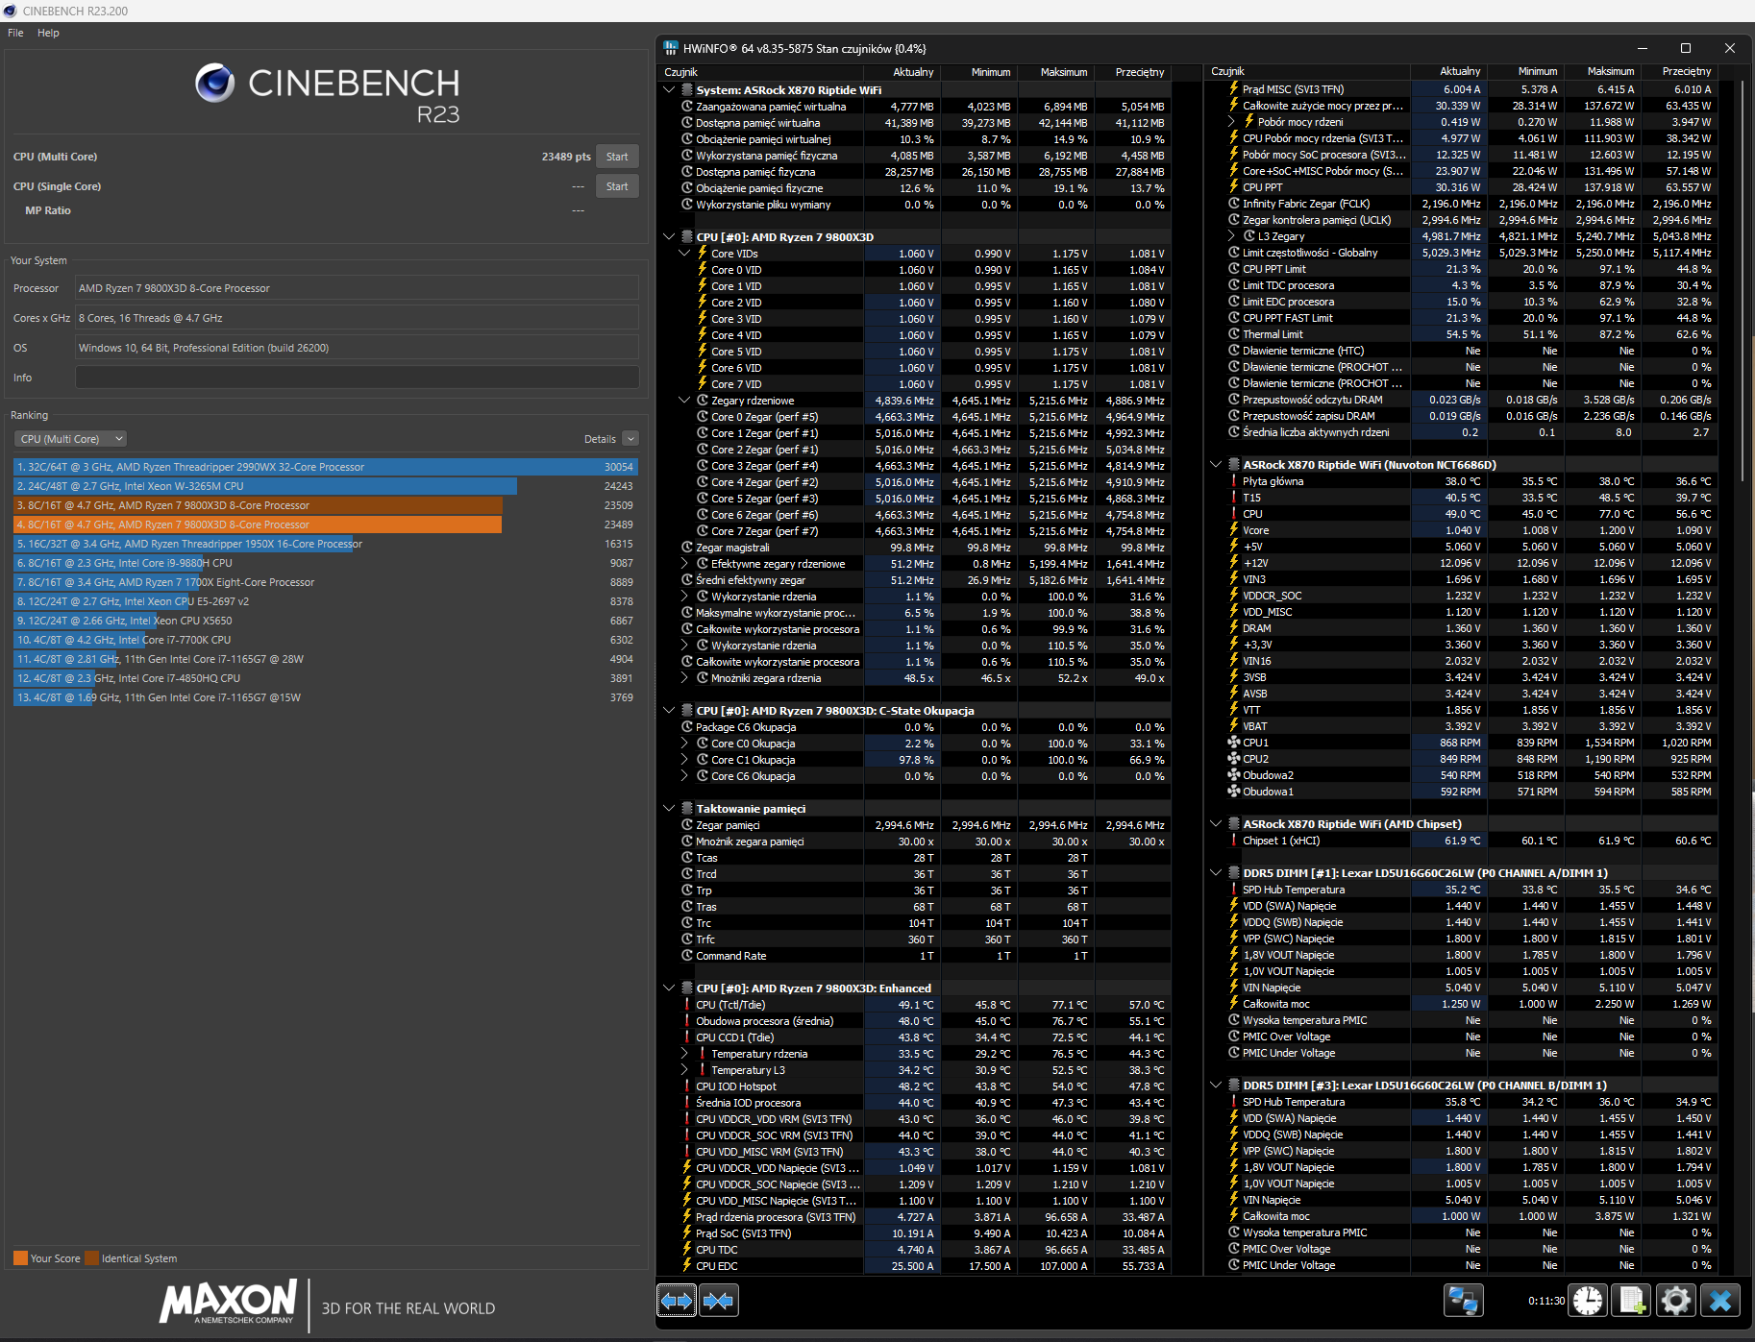Select the Core 0 VID sensor row
The image size is (1755, 1342).
click(x=916, y=270)
